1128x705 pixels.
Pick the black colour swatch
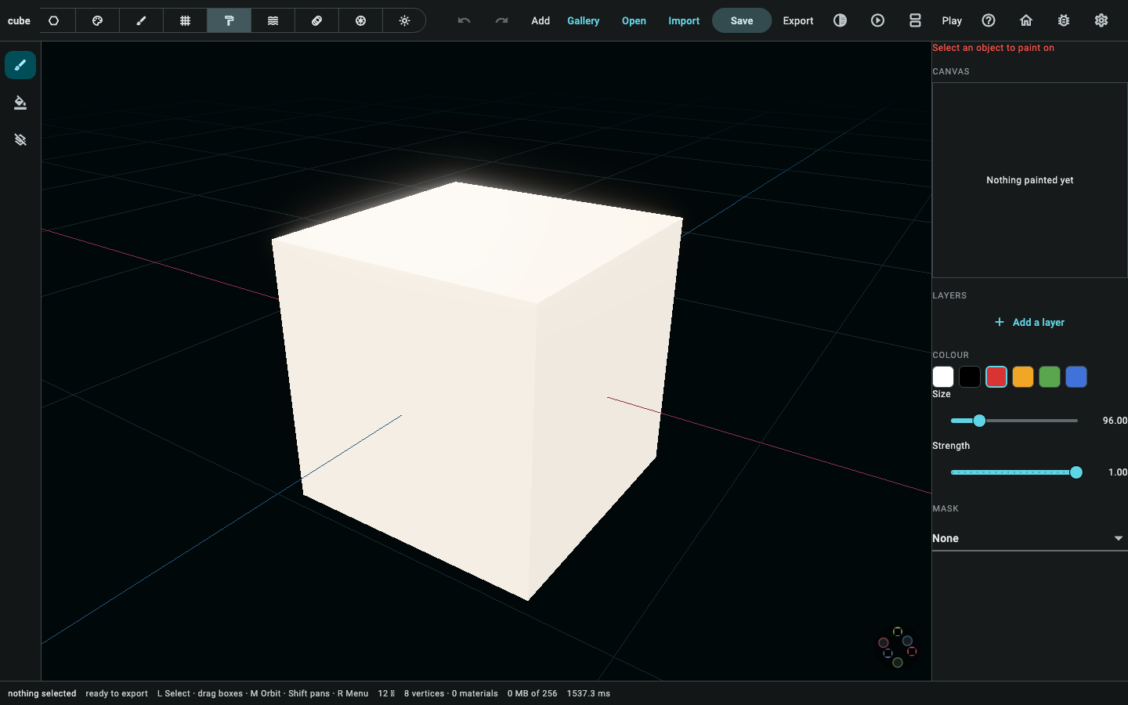tap(970, 377)
